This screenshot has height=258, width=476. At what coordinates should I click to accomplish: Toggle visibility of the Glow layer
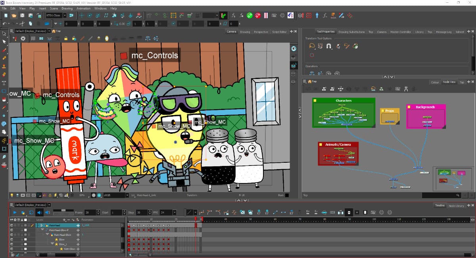click(12, 239)
